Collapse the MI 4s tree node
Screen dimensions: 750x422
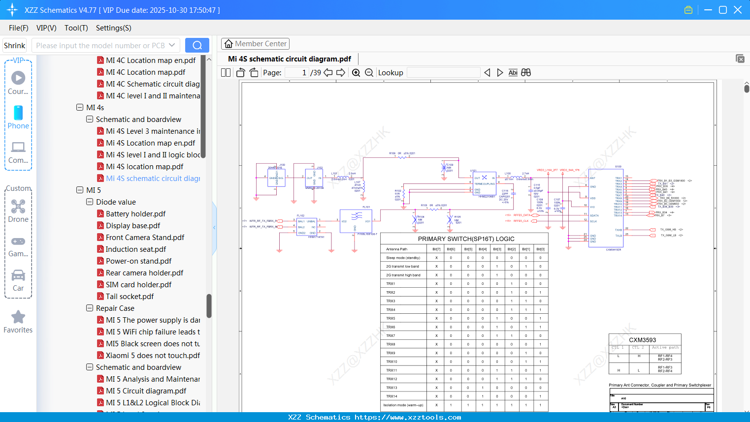[x=80, y=107]
